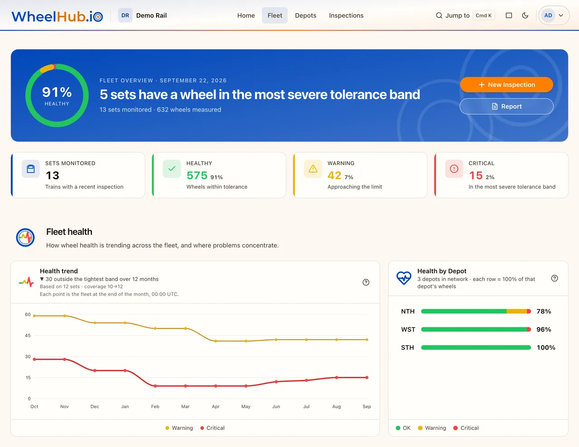
Task: Click the Fleet health pulse icon
Action: point(25,238)
